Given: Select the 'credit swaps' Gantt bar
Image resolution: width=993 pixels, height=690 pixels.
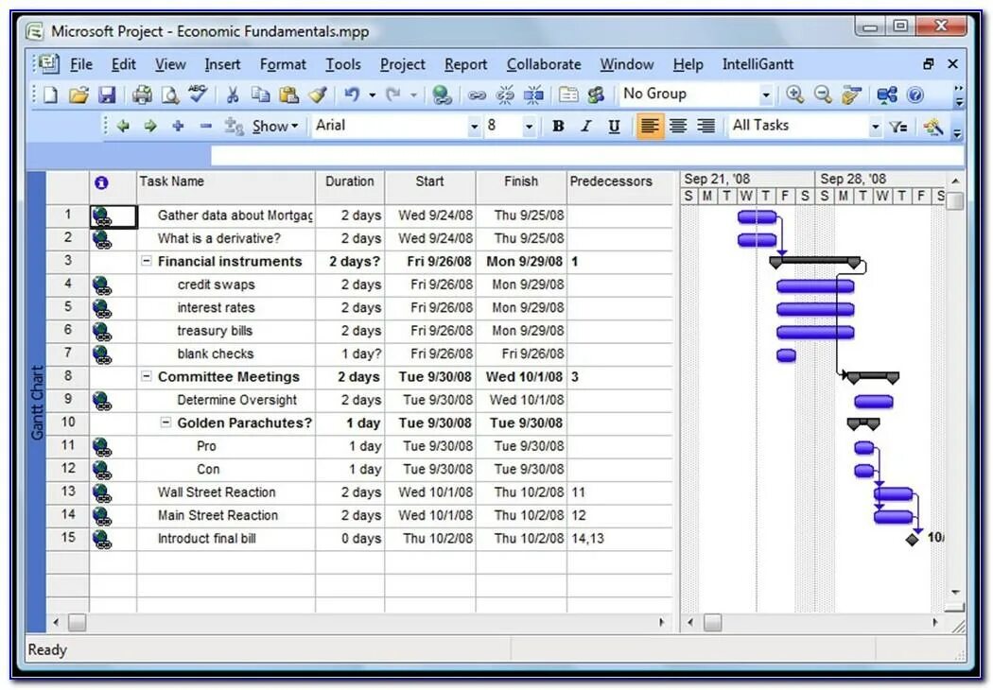Looking at the screenshot, I should 815,286.
